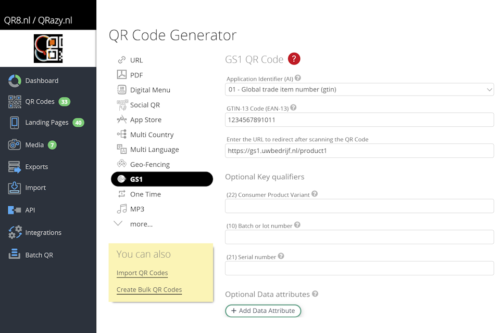Click the Batch or lot number help icon
Screen dimensions: 500x333
coord(297,225)
